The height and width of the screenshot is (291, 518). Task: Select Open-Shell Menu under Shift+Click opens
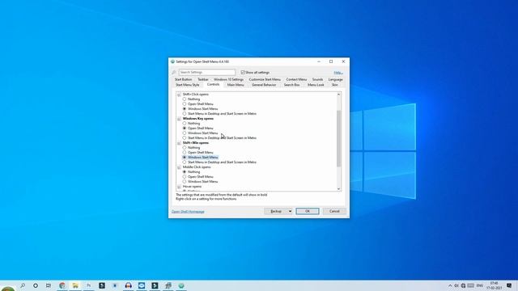[x=185, y=104]
